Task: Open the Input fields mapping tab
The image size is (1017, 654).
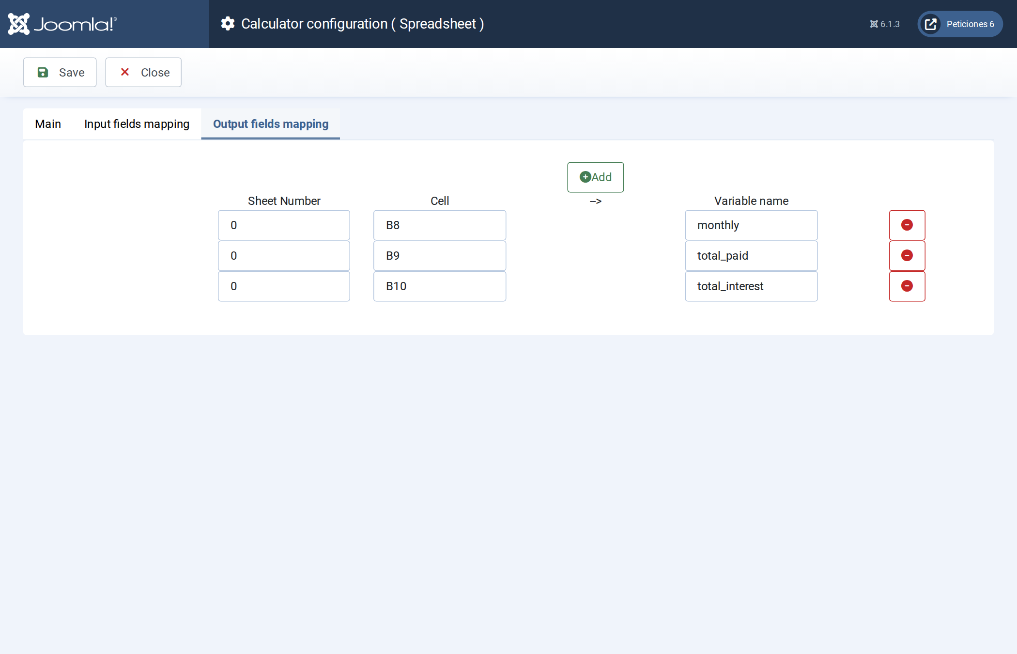Action: click(137, 124)
